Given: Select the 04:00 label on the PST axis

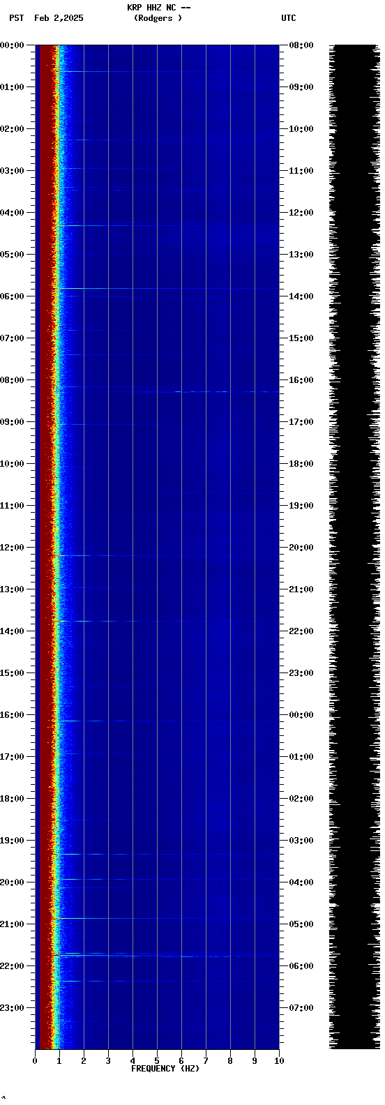Looking at the screenshot, I should (x=12, y=213).
